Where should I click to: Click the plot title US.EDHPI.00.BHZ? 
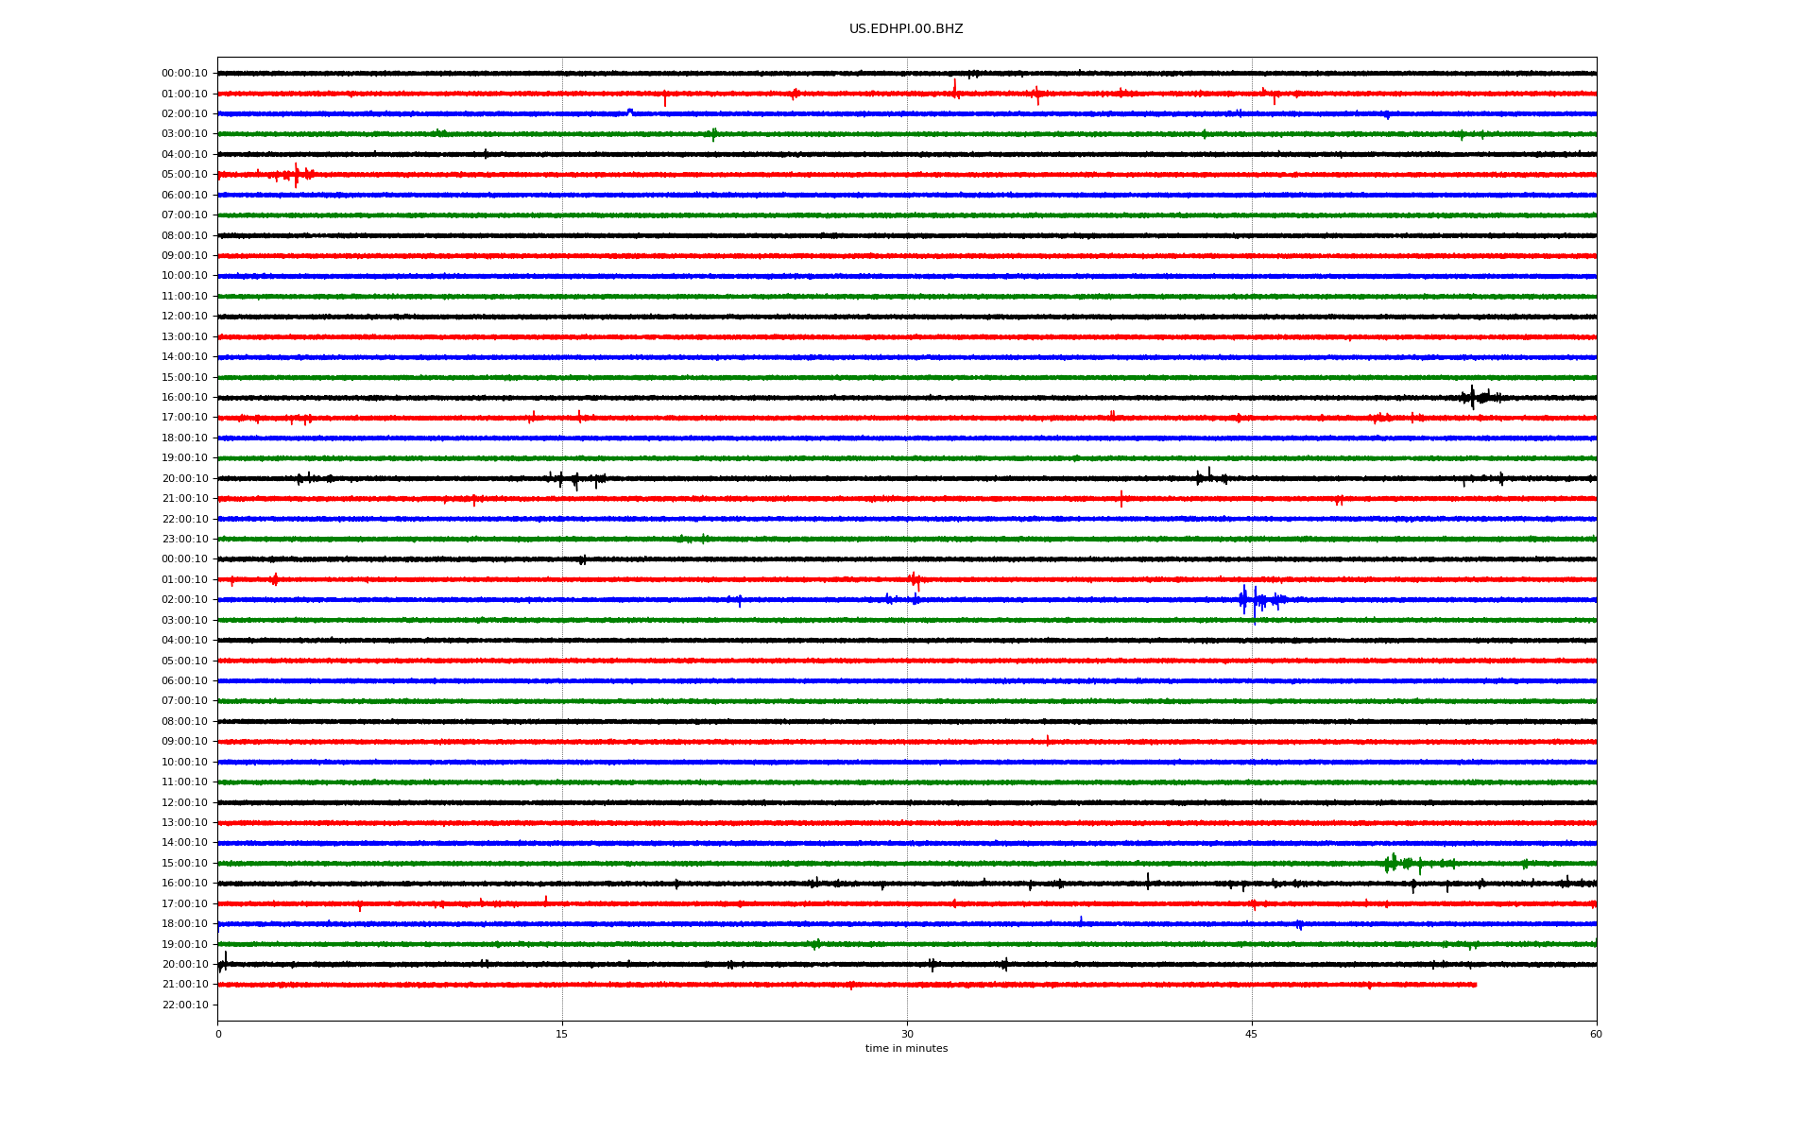click(905, 29)
